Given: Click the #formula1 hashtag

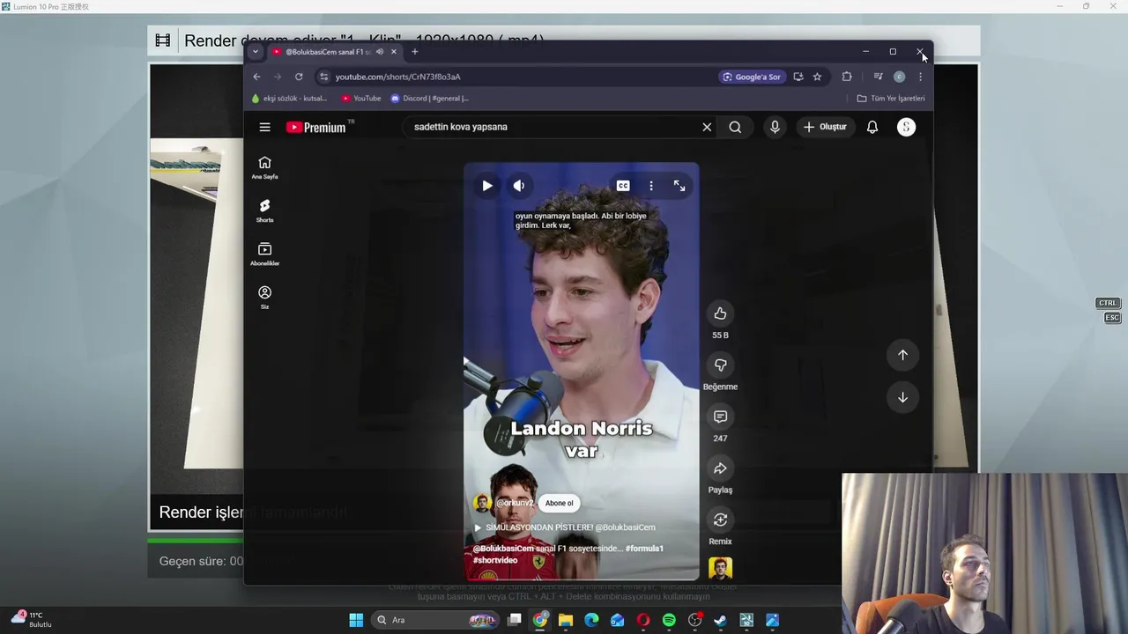Looking at the screenshot, I should 644,549.
